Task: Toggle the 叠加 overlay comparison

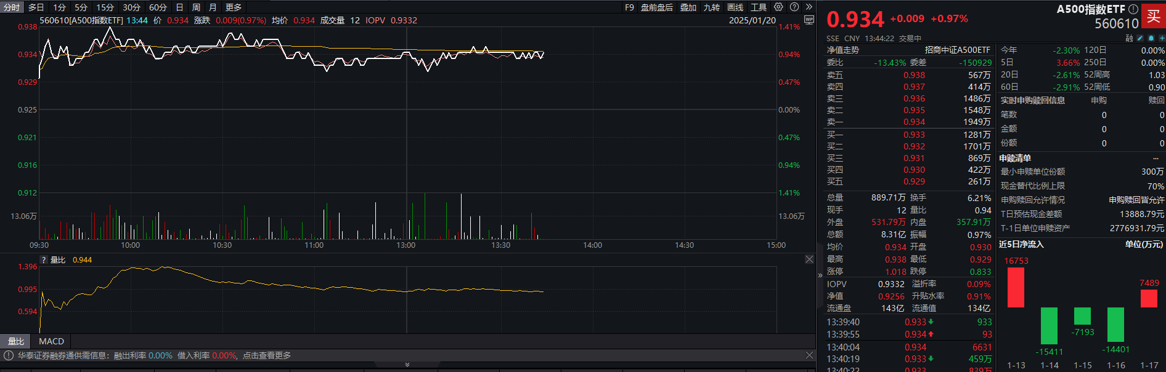Action: (688, 7)
